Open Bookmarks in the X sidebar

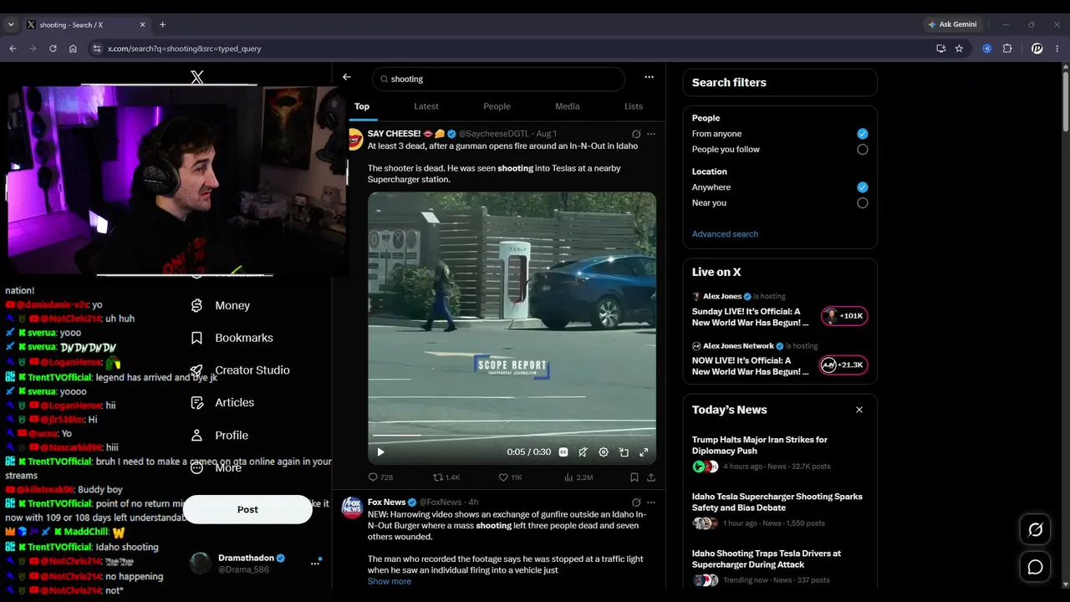pos(232,338)
